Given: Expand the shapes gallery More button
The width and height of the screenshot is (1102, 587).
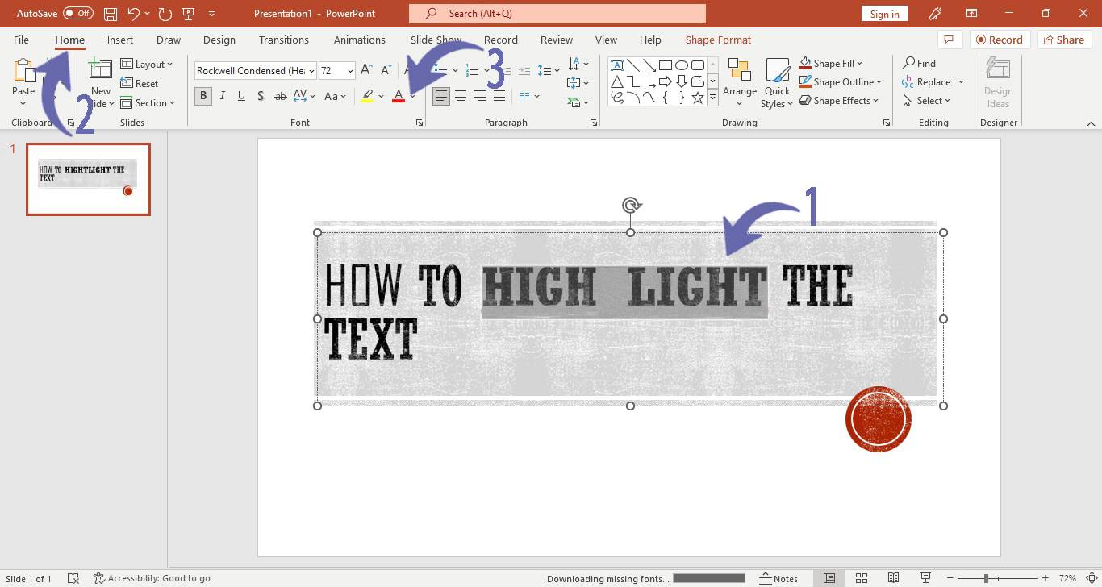Looking at the screenshot, I should pos(712,98).
